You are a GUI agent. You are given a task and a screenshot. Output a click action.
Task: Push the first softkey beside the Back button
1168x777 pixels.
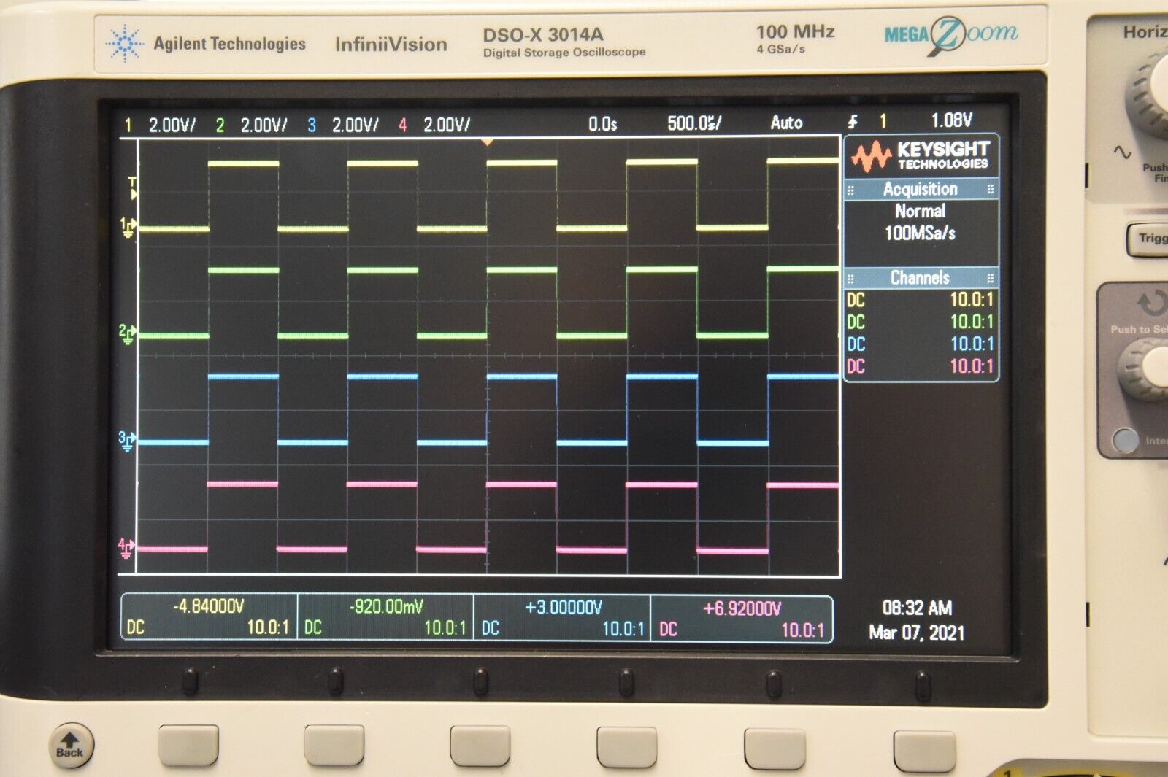(188, 746)
